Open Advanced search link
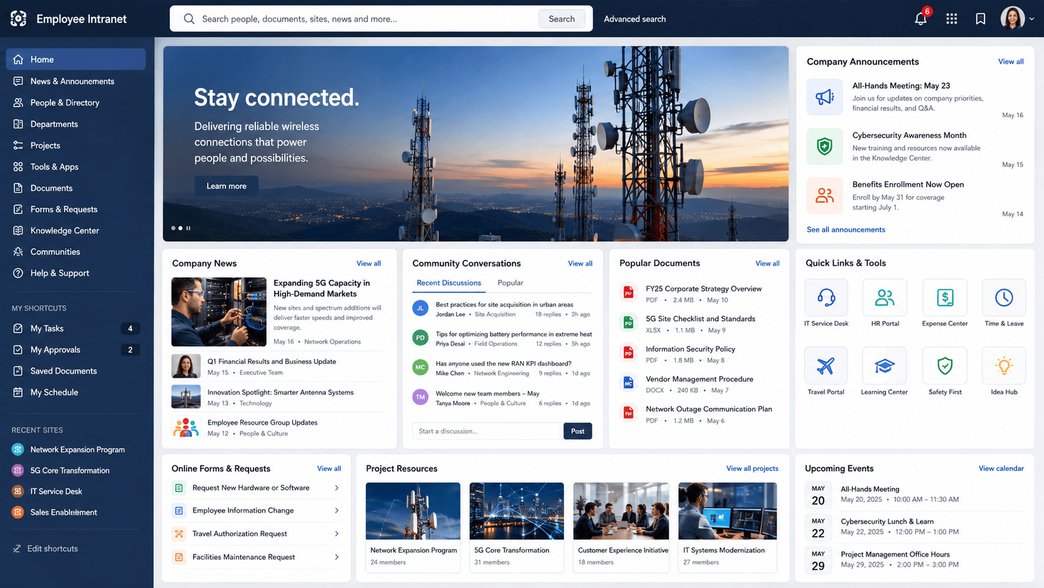The image size is (1044, 588). pyautogui.click(x=634, y=19)
